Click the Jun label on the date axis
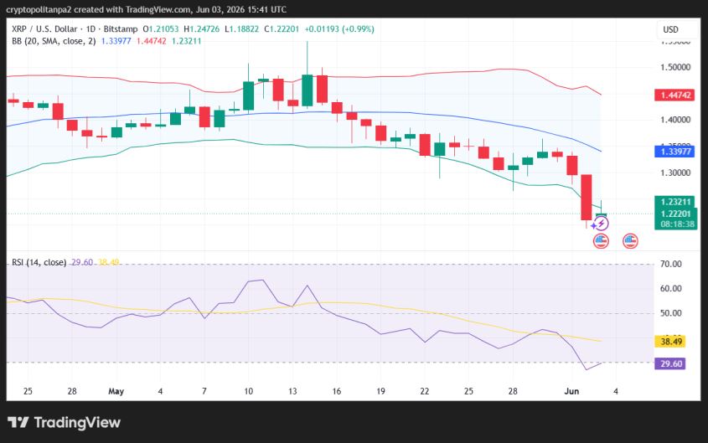This screenshot has width=708, height=443. [571, 392]
